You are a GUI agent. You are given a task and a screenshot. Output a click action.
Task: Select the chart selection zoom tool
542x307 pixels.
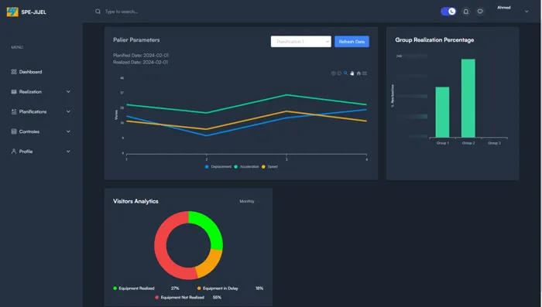345,73
